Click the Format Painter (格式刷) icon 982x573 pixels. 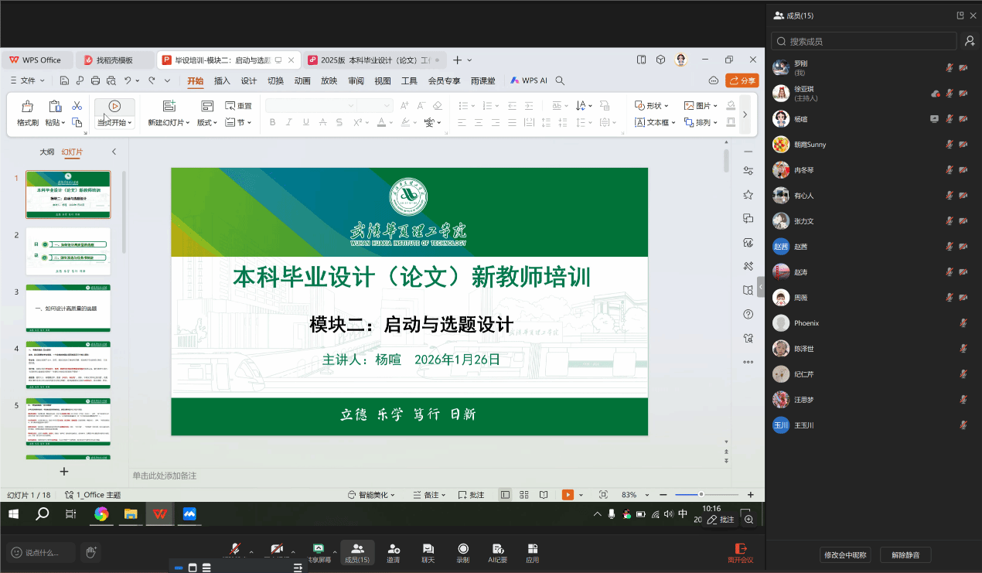(x=28, y=107)
